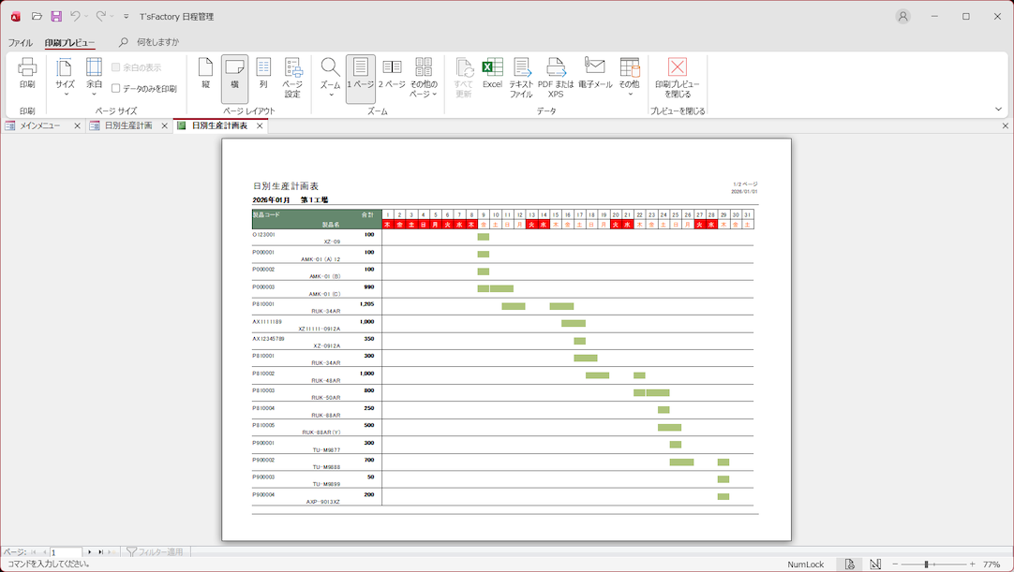
Task: Enable データのみを印刷 checkbox
Action: click(116, 89)
